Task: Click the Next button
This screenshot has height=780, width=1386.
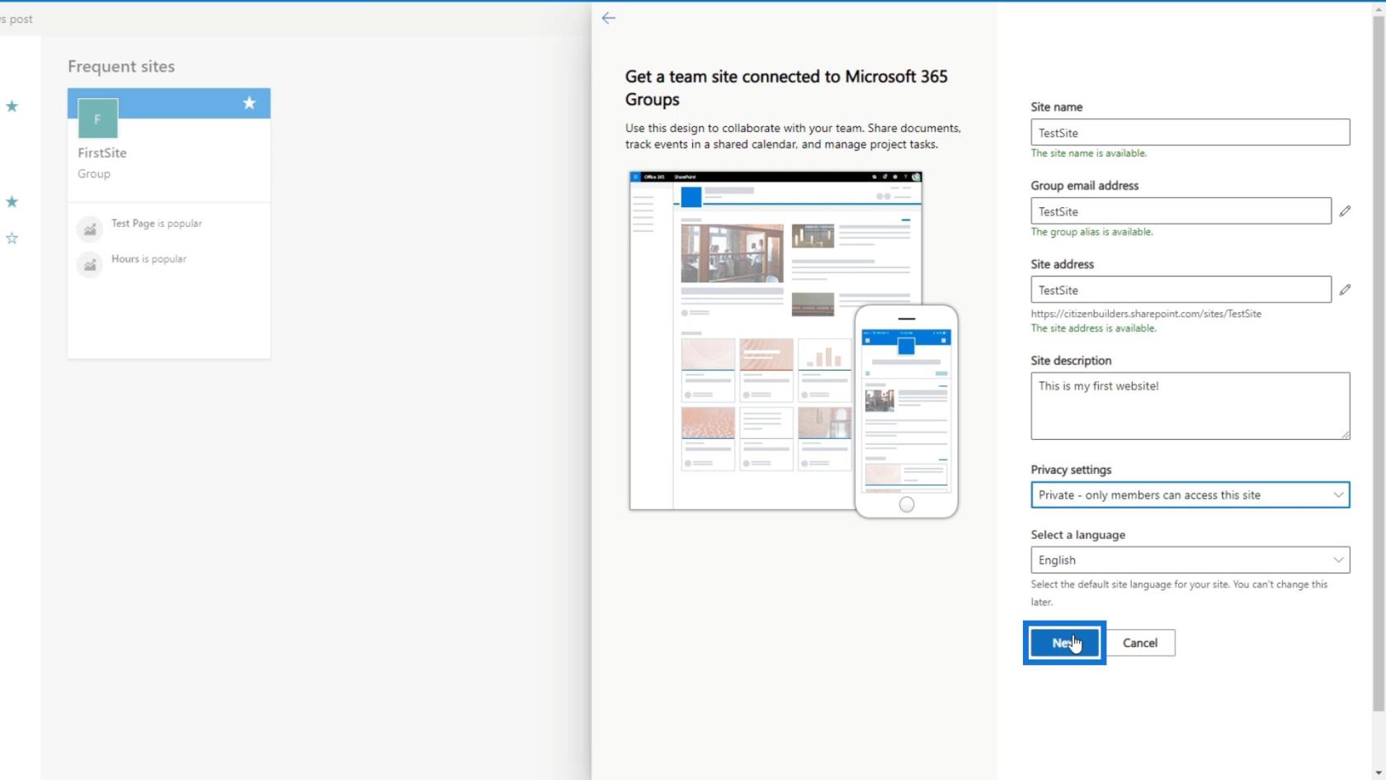Action: [x=1064, y=643]
